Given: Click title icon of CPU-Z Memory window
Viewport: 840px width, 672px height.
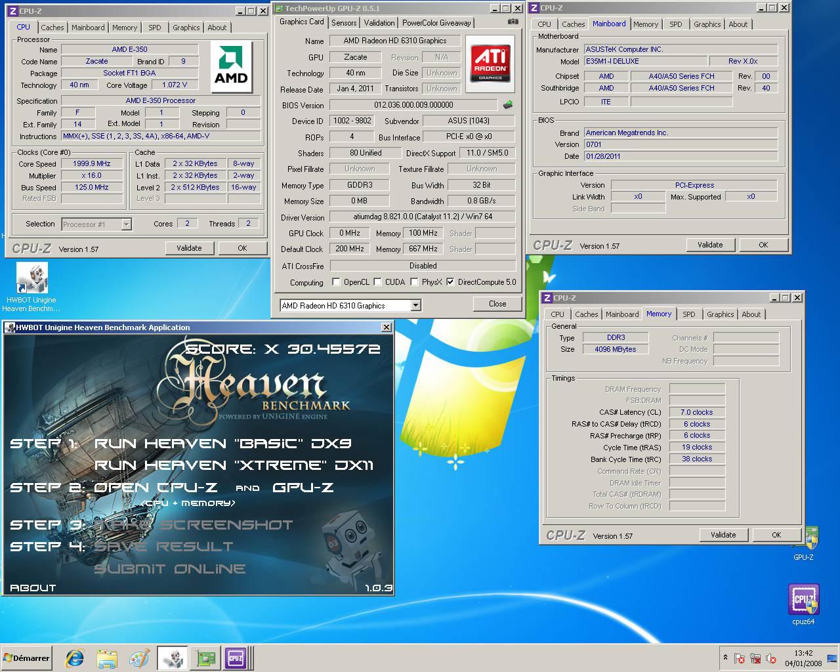Looking at the screenshot, I should (x=547, y=298).
